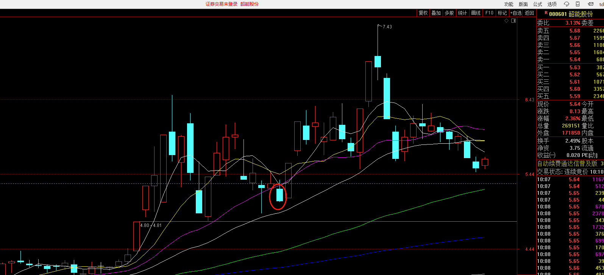Click the 自动续费通达信普及版 banner
Viewport: 604px width, 275px height.
click(568, 163)
